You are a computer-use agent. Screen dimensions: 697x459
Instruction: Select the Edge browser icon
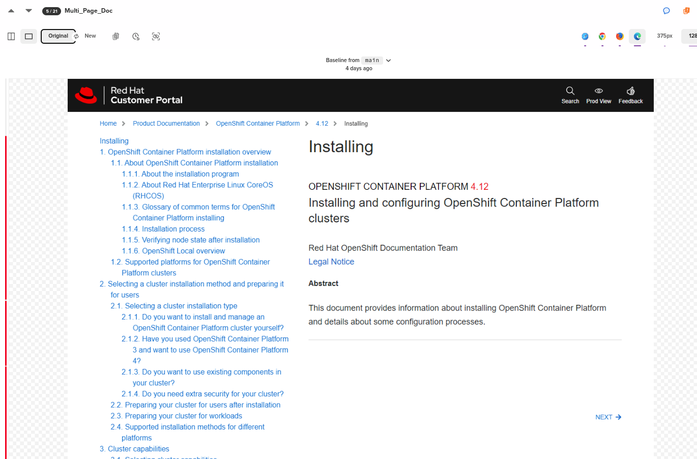click(637, 36)
